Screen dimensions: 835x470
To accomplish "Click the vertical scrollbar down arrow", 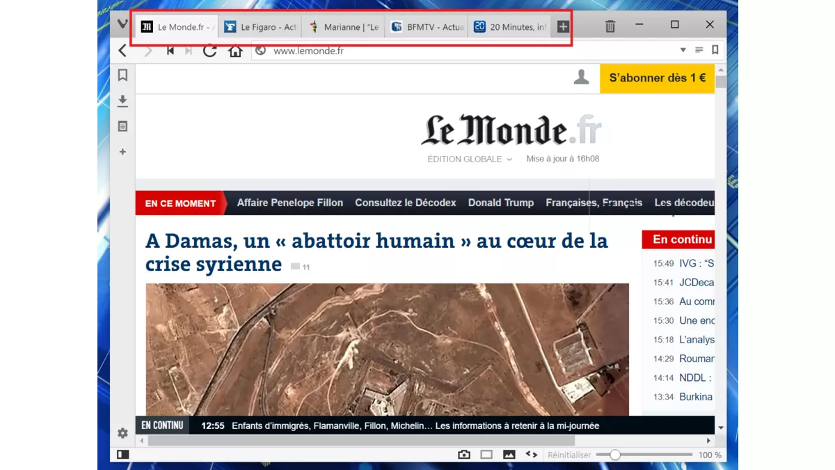I will point(721,428).
